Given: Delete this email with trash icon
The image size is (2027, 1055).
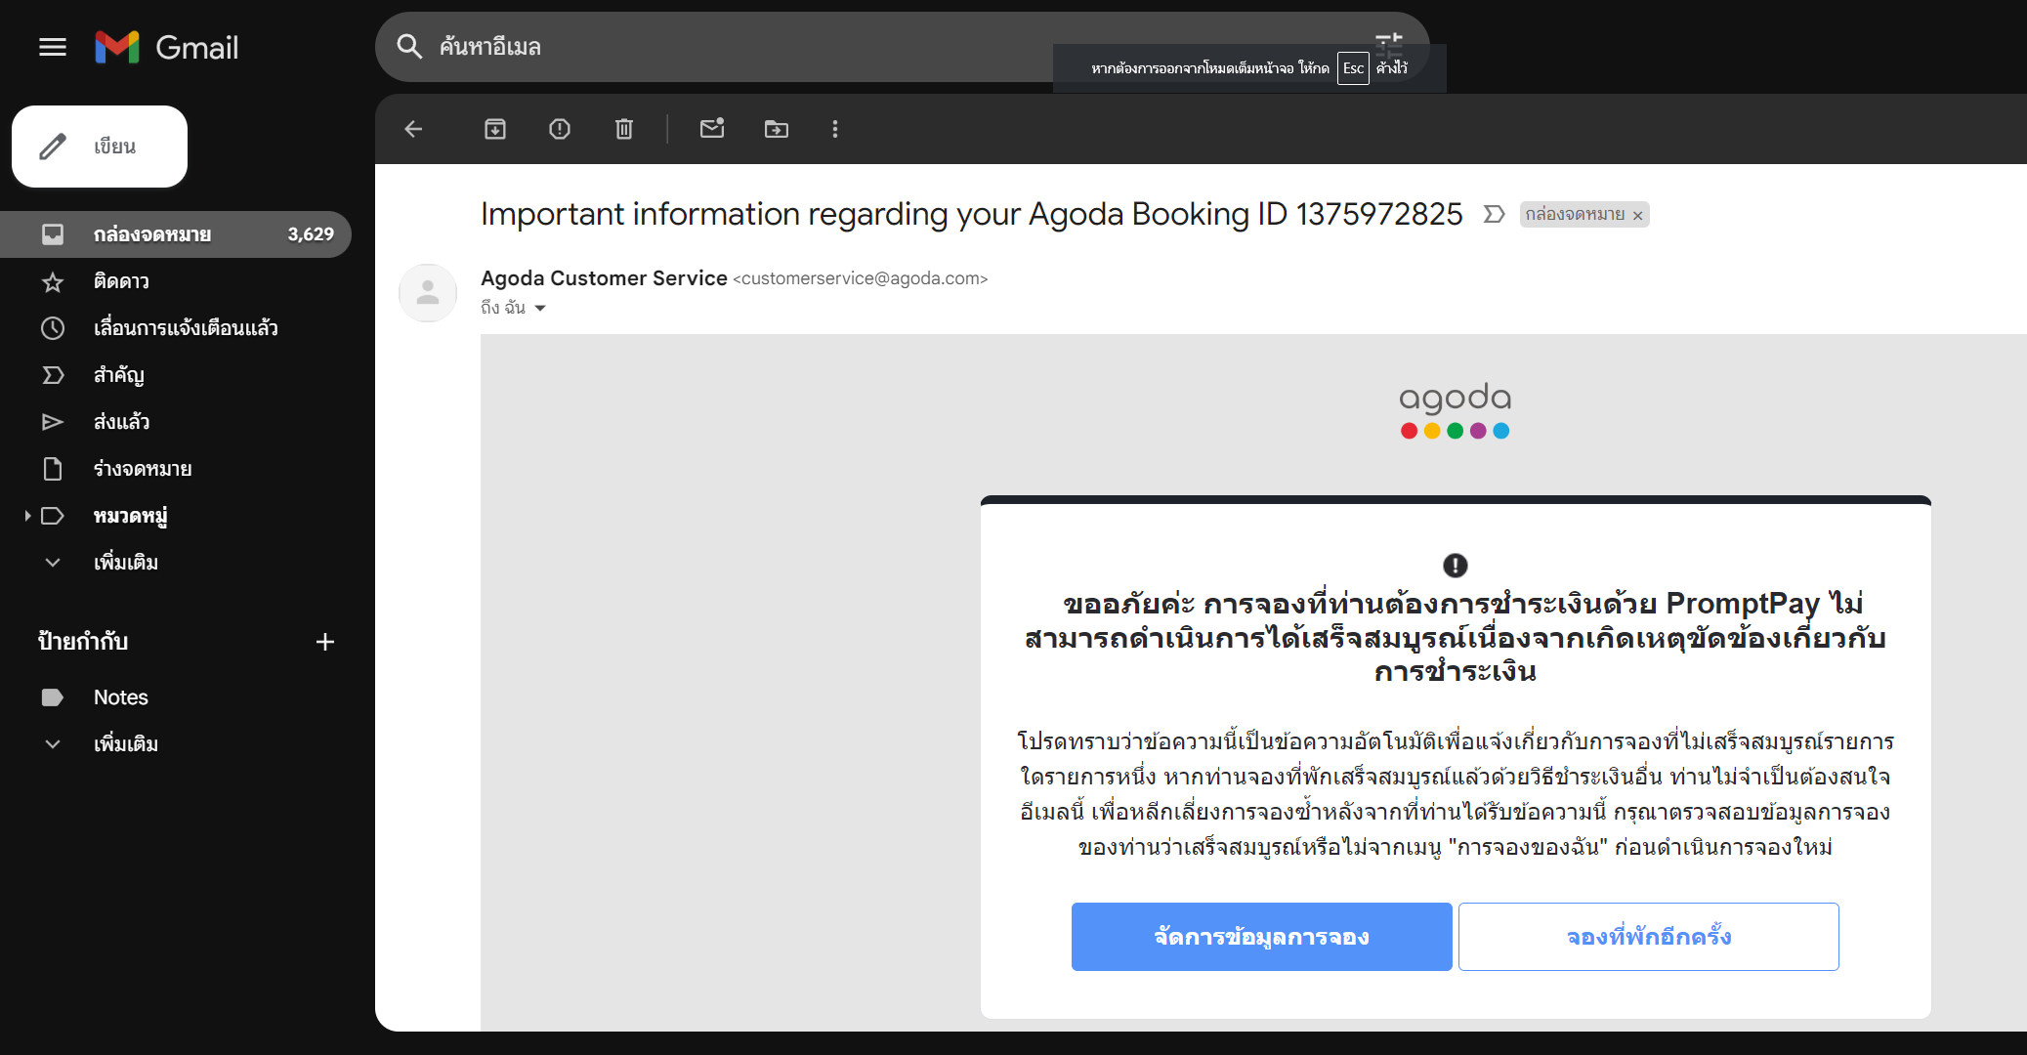Looking at the screenshot, I should pyautogui.click(x=624, y=129).
